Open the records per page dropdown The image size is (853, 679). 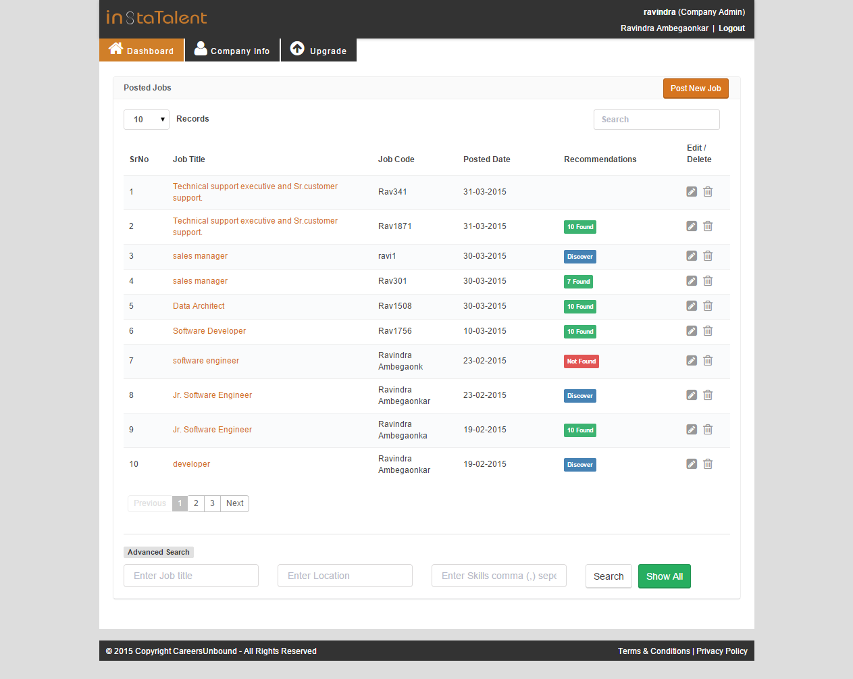coord(147,120)
